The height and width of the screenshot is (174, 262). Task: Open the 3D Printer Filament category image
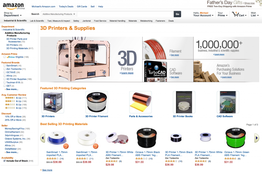click(x=96, y=102)
